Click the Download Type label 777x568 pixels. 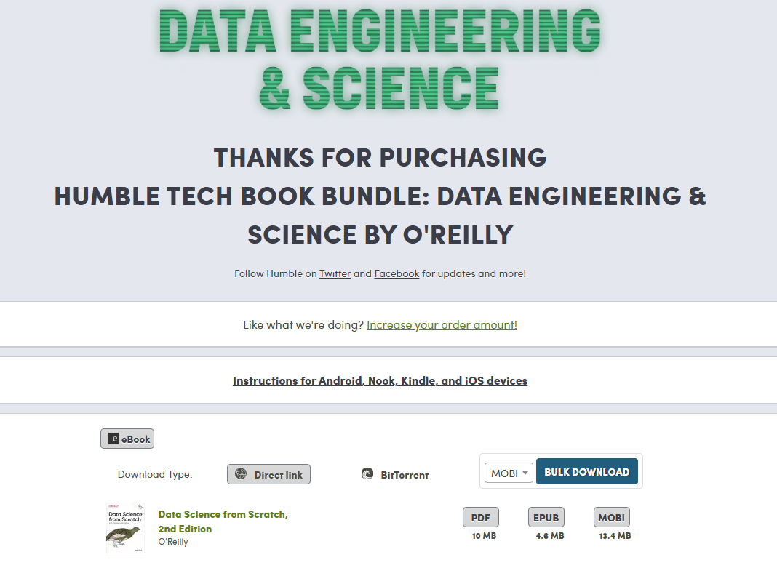155,475
